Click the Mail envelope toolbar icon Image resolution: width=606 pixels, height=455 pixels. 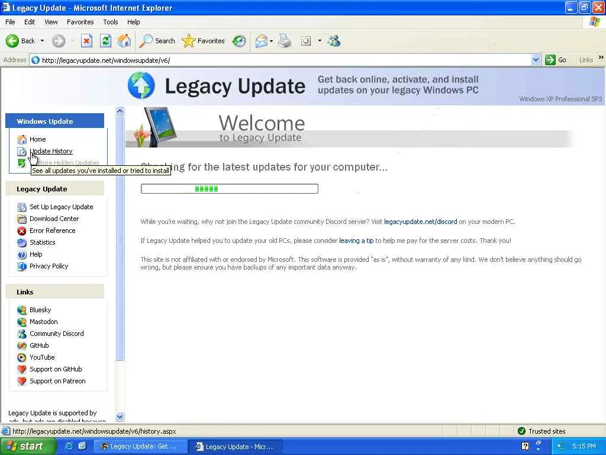(x=261, y=41)
